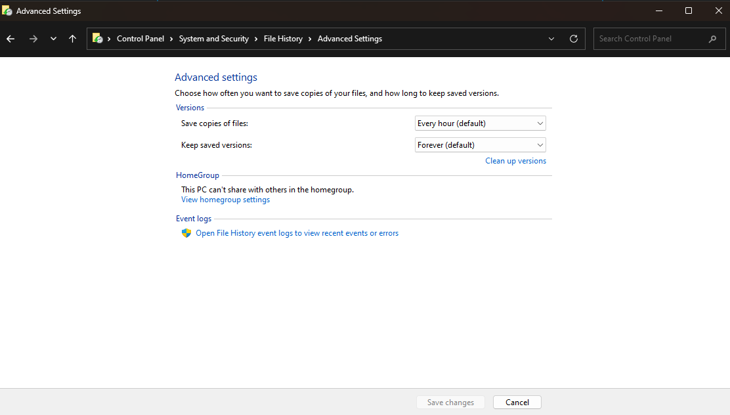Expand chevron after System and Security breadcrumb
The height and width of the screenshot is (415, 730).
pos(256,39)
